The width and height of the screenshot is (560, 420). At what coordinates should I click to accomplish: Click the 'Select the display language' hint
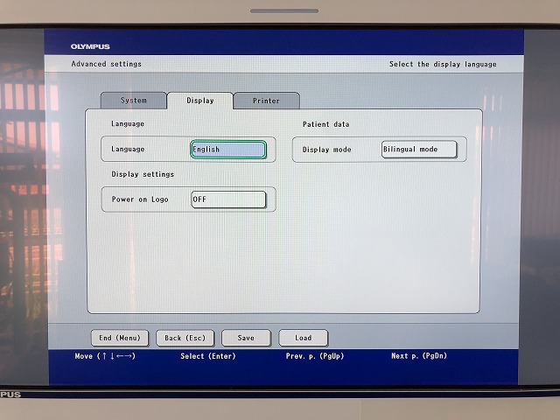click(x=443, y=64)
